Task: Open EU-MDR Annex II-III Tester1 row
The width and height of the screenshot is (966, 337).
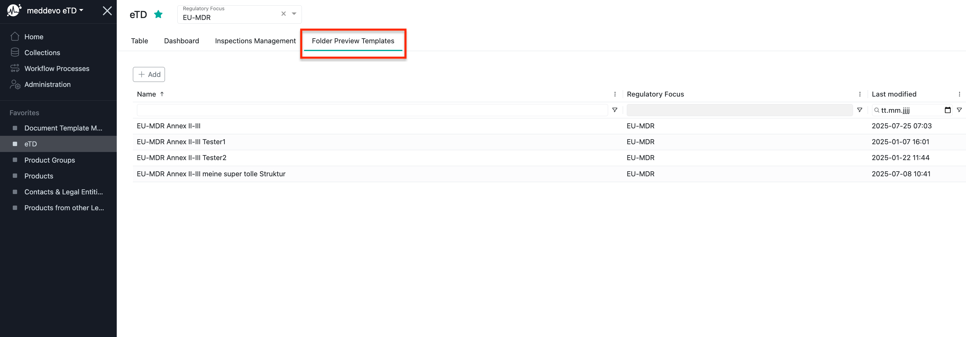Action: click(549, 142)
